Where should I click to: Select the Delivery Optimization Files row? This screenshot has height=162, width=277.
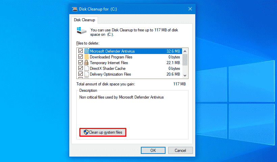[130, 74]
